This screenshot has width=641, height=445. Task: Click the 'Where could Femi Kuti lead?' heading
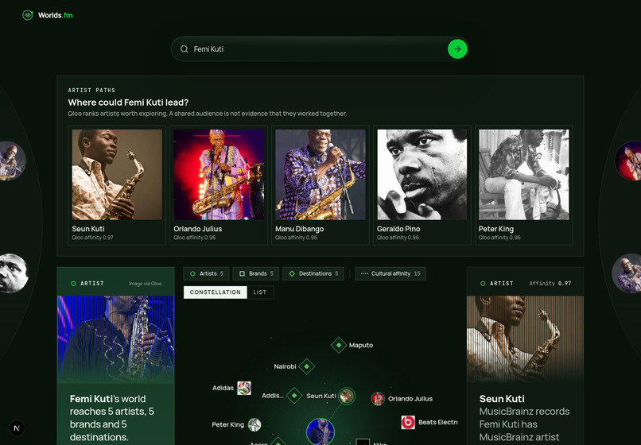128,103
